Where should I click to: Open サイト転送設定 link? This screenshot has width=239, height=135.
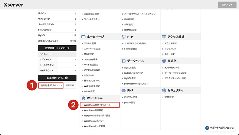click(91, 65)
